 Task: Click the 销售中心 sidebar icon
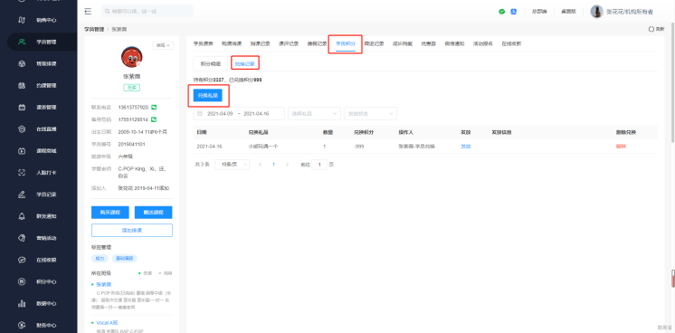[22, 20]
